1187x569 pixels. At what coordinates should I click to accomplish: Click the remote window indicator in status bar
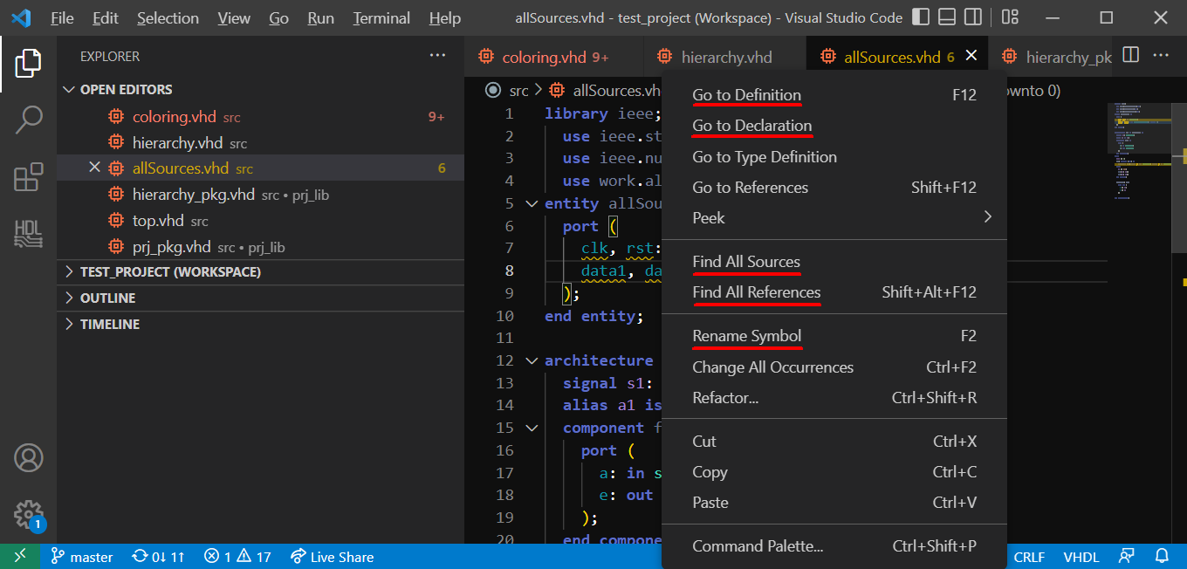(x=19, y=556)
